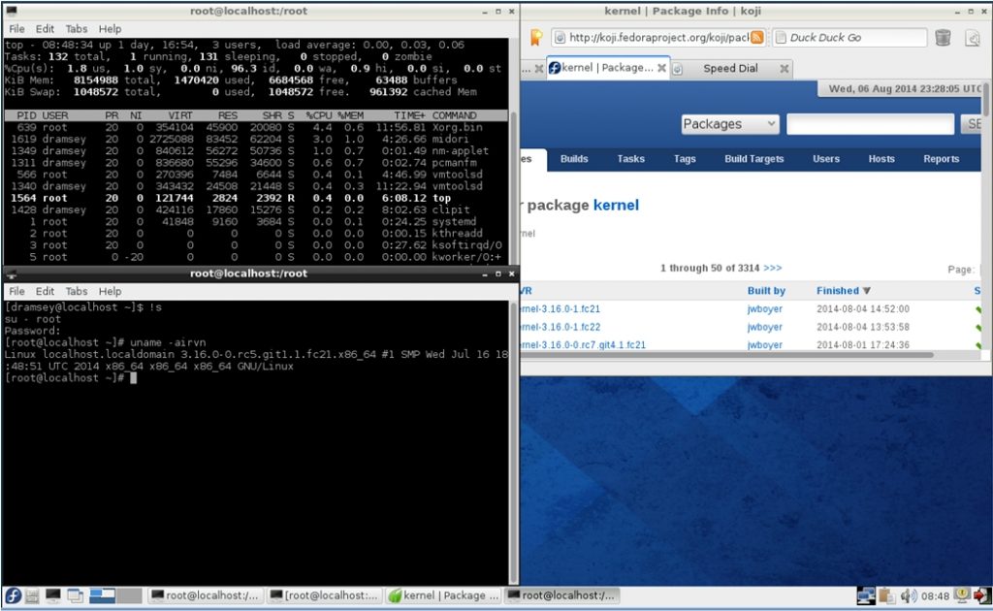
Task: Open the Fedora applications menu
Action: (13, 595)
